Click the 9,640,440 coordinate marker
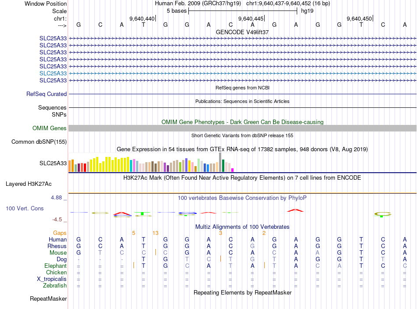Image resolution: width=417 pixels, height=309 pixels. [142, 18]
